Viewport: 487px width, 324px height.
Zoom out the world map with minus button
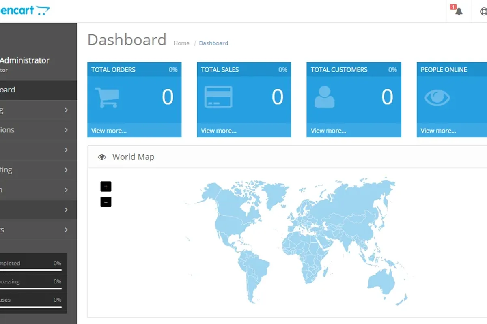point(106,202)
